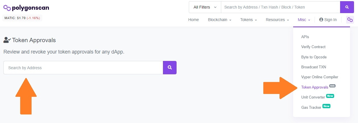358x123 pixels.
Task: Collapse the Misc dropdown menu
Action: tap(304, 20)
